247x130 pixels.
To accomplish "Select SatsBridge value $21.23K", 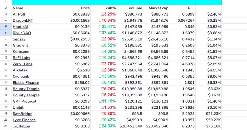I will (x=209, y=114).
